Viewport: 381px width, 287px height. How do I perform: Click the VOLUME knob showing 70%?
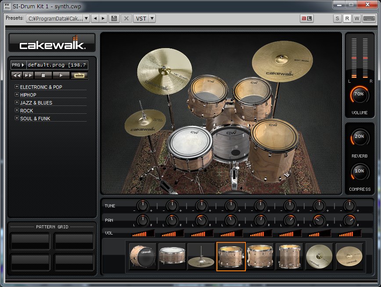pos(359,95)
